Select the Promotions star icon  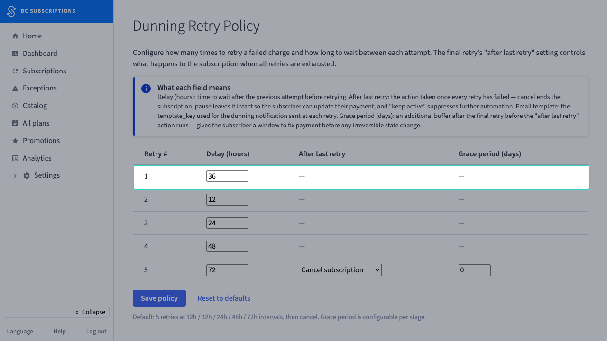pos(15,141)
